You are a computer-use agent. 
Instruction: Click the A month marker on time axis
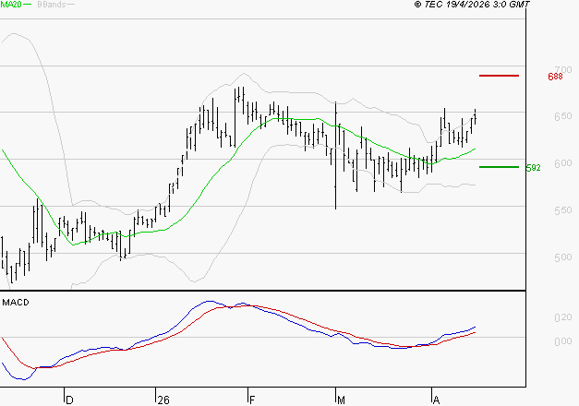(436, 400)
